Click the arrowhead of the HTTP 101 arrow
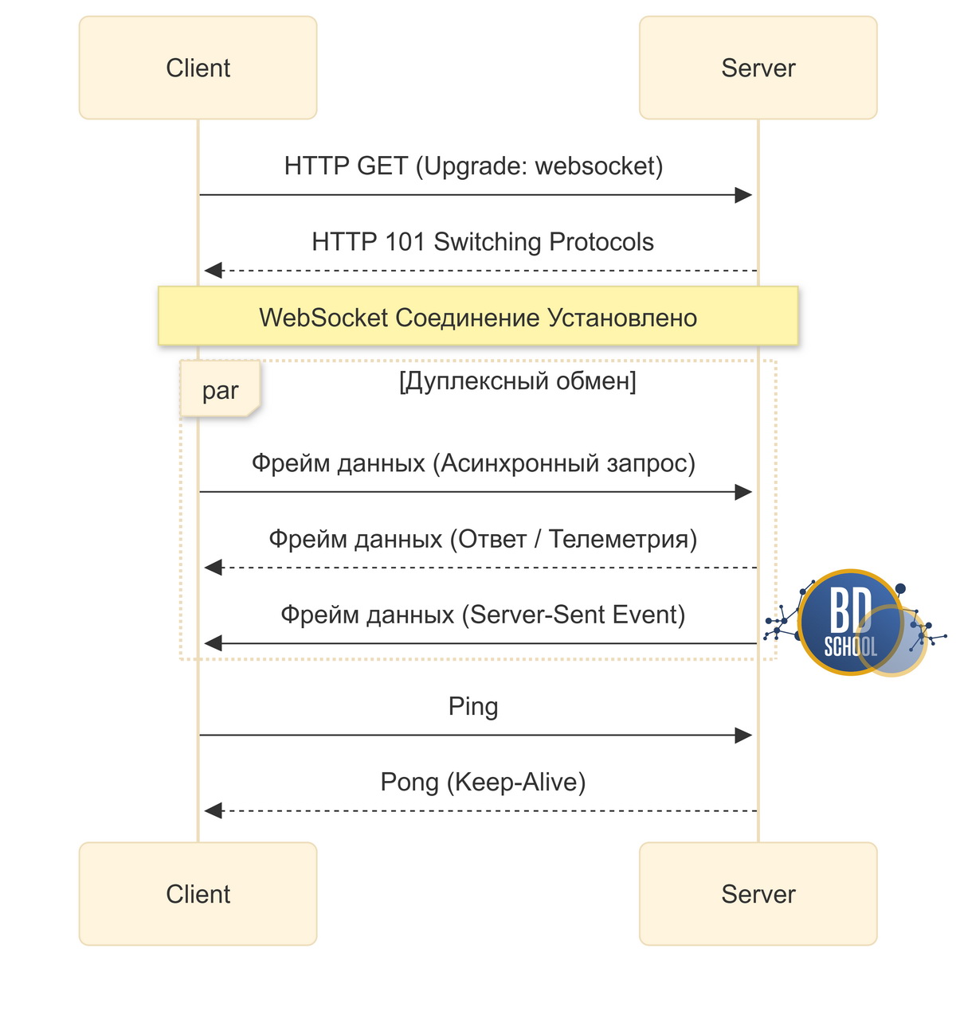This screenshot has width=956, height=1011. [213, 271]
